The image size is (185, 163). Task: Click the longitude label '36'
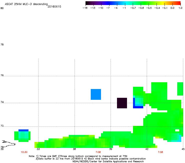(x=74, y=149)
